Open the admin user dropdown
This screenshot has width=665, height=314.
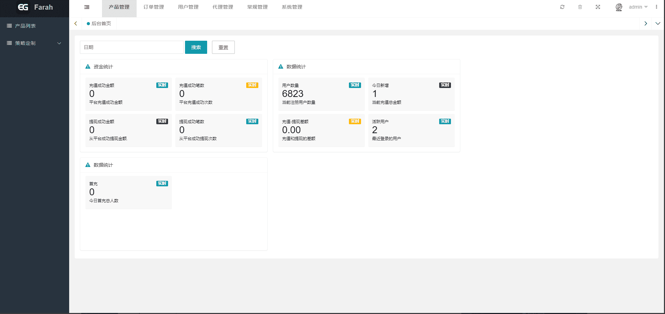point(638,7)
